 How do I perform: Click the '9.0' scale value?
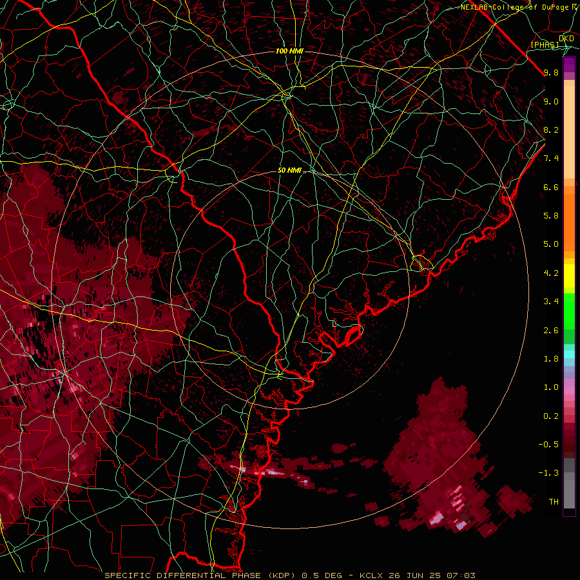(x=551, y=102)
